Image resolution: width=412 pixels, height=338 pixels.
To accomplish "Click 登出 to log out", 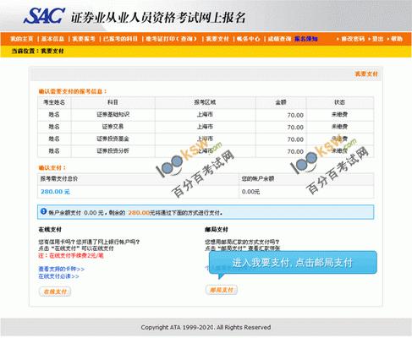I will coord(377,39).
